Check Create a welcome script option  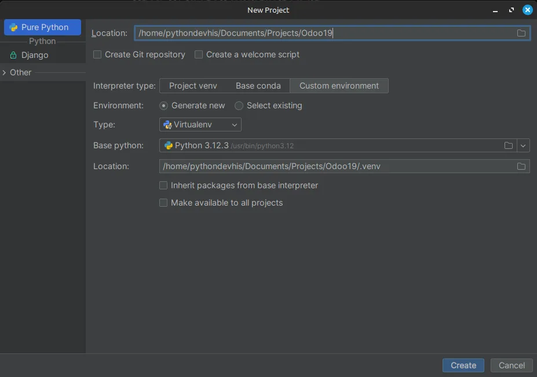[x=199, y=54]
